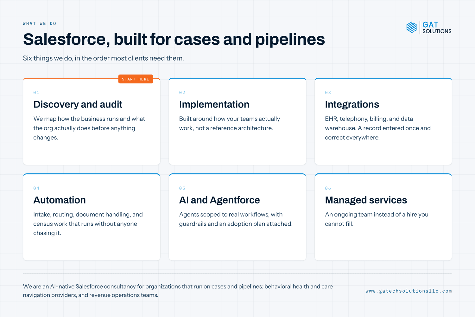The height and width of the screenshot is (317, 475).
Task: Click card number 04
Action: tap(36, 188)
